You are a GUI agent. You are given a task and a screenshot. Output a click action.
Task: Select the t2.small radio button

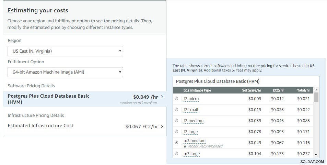176,109
